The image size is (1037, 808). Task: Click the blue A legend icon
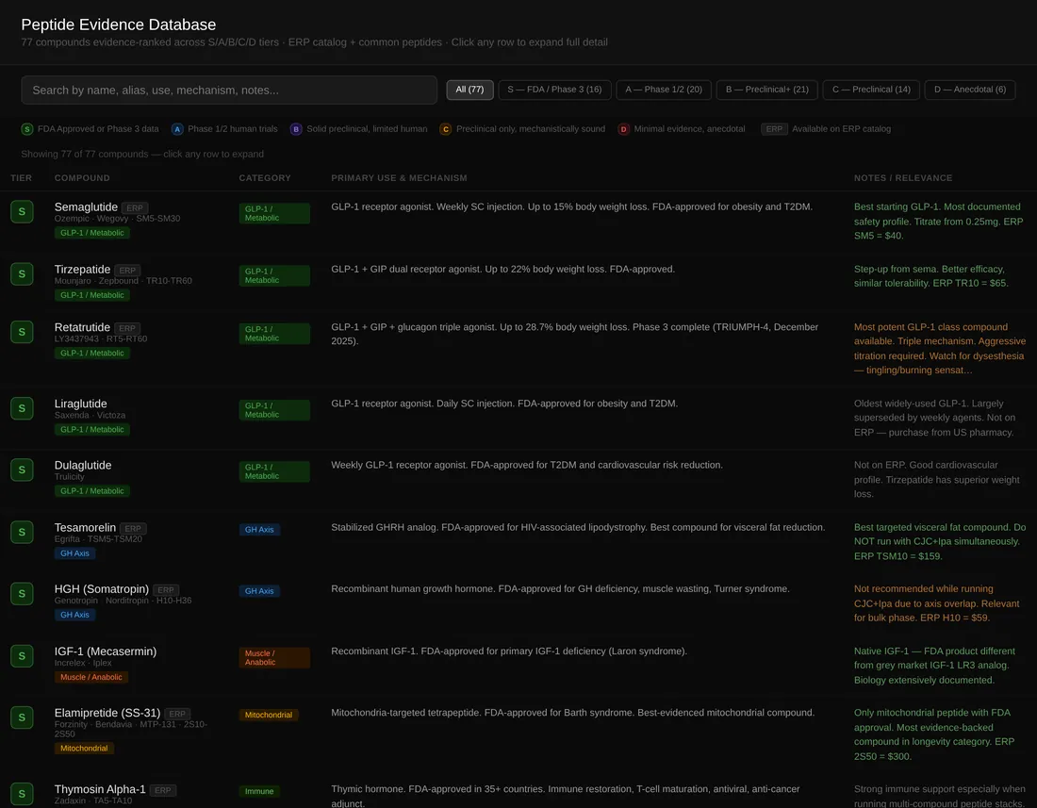[x=177, y=129]
